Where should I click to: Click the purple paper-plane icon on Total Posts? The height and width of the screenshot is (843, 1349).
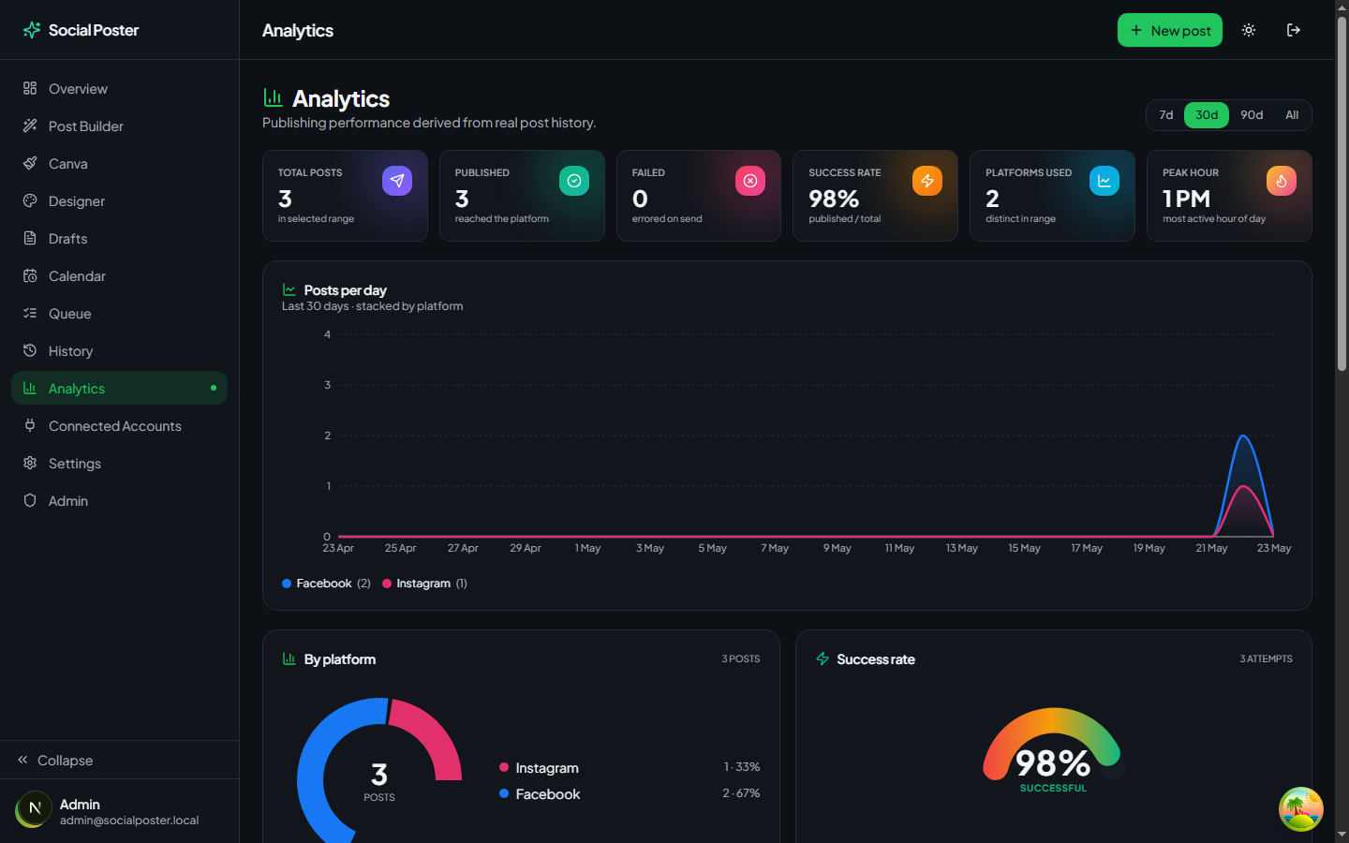tap(397, 181)
